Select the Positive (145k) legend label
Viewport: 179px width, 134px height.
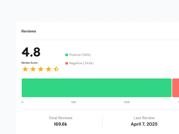80,55
